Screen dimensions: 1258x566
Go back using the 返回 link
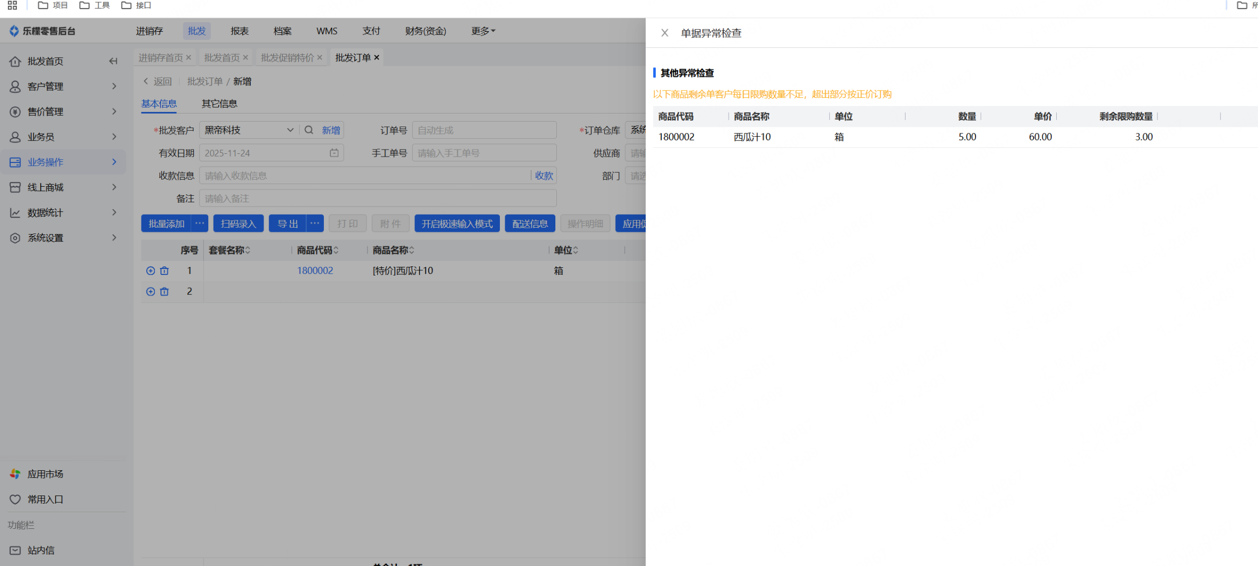pos(157,81)
